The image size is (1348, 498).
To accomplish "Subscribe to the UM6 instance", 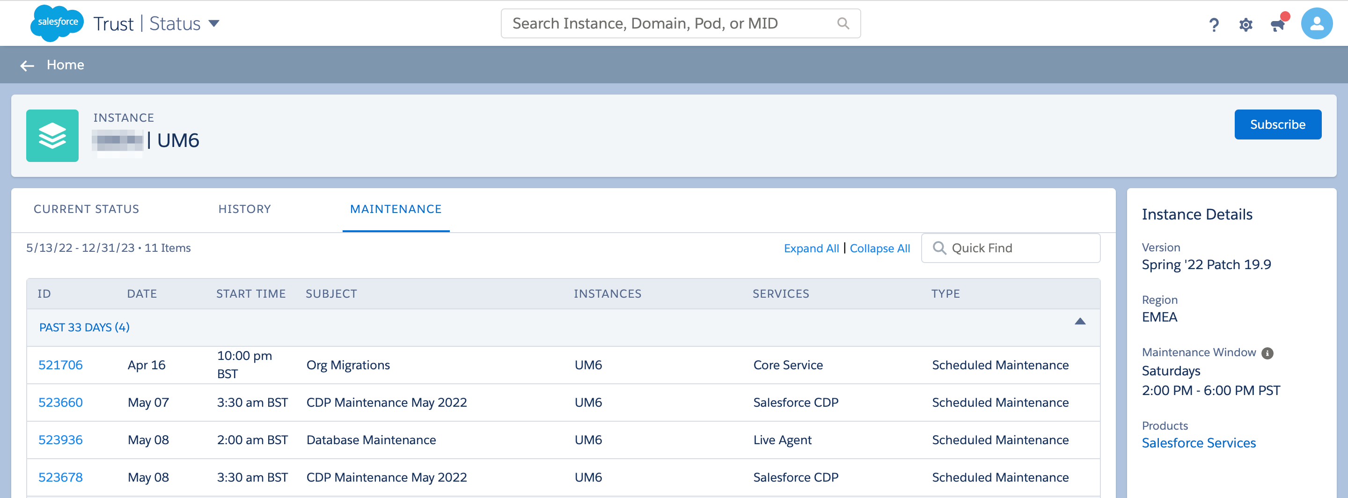I will pos(1277,124).
